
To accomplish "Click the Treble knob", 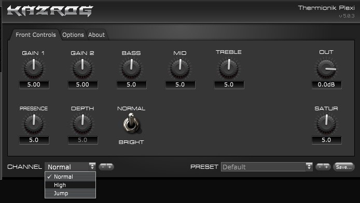I will click(x=229, y=68).
